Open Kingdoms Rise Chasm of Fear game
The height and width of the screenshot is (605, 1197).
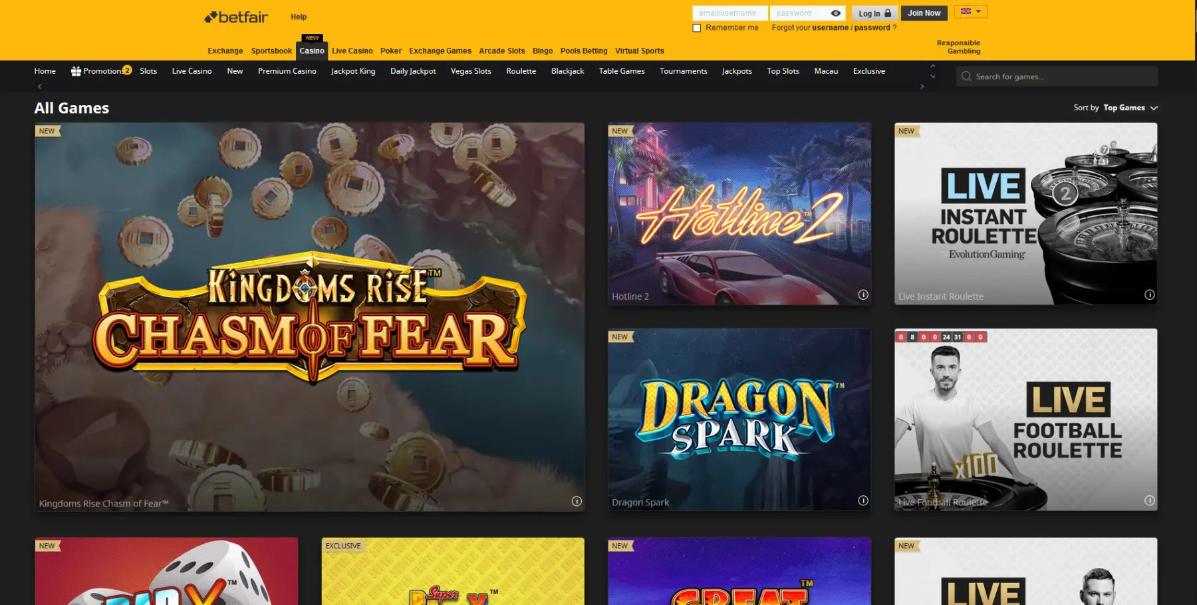pos(310,317)
